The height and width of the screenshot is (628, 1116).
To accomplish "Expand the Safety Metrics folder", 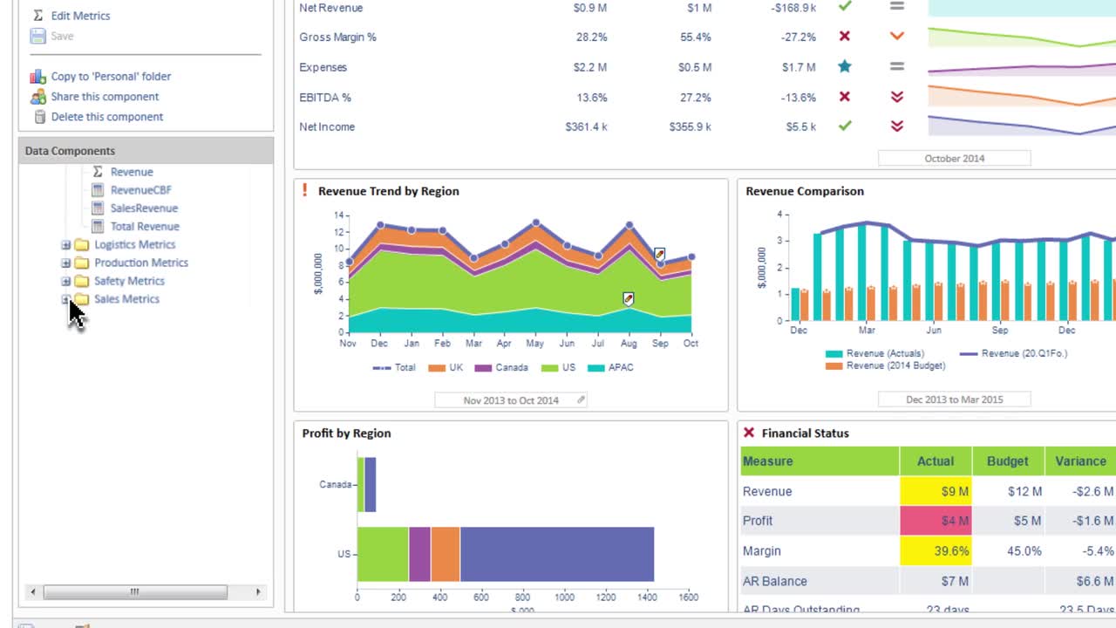I will [x=65, y=281].
